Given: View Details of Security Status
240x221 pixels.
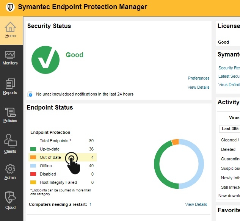Looking at the screenshot, I should tap(198, 87).
